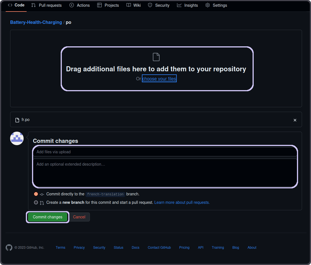Focus the extended description text area

tap(165, 172)
